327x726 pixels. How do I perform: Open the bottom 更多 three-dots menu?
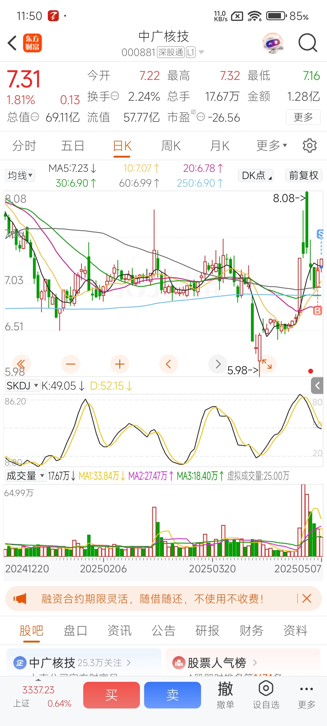[306, 695]
